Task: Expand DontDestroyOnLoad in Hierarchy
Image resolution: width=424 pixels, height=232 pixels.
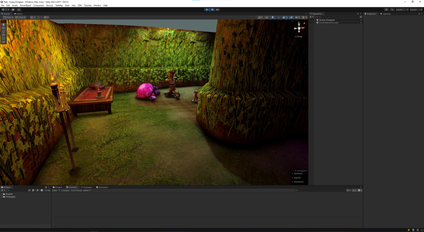Action: 315,23
